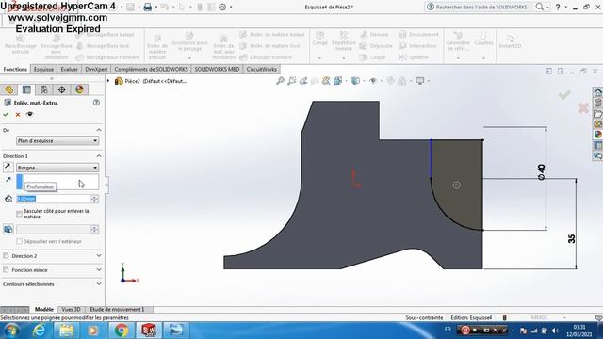Screen dimensions: 603x339
Task: Open the Borgne end condition dropdown
Action: [57, 168]
